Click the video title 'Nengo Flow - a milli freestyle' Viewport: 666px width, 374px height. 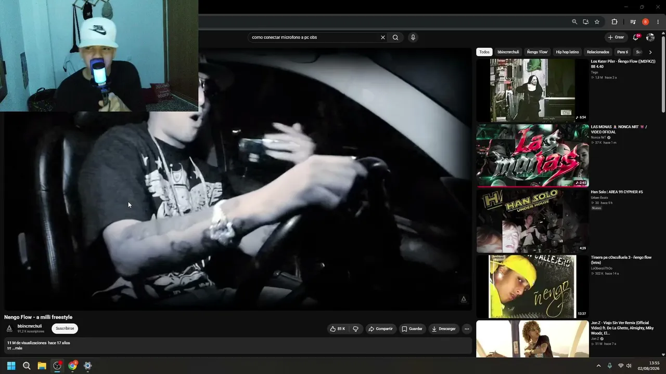[x=39, y=317]
